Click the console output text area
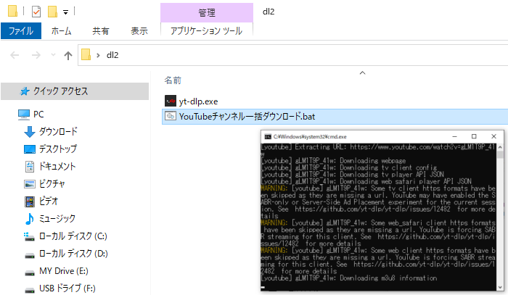The height and width of the screenshot is (295, 508). point(378,217)
